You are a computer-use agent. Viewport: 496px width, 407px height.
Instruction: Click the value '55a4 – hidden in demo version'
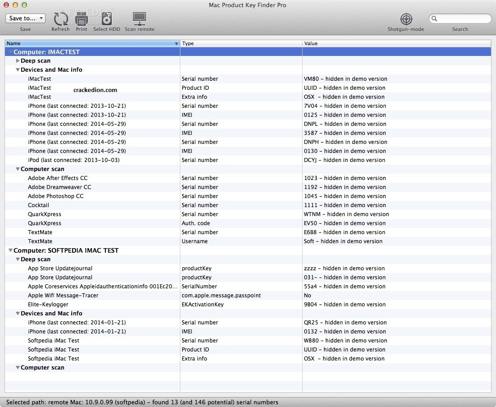345,287
